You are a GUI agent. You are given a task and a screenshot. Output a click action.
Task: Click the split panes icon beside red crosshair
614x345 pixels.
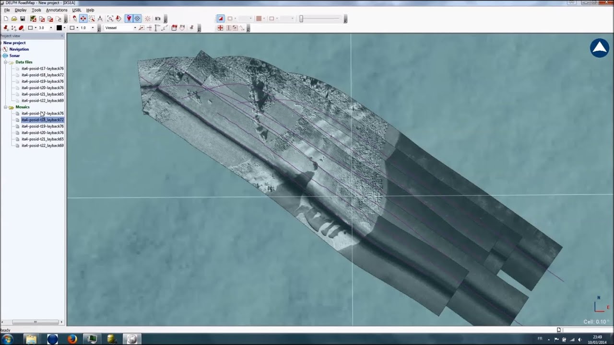pyautogui.click(x=228, y=28)
